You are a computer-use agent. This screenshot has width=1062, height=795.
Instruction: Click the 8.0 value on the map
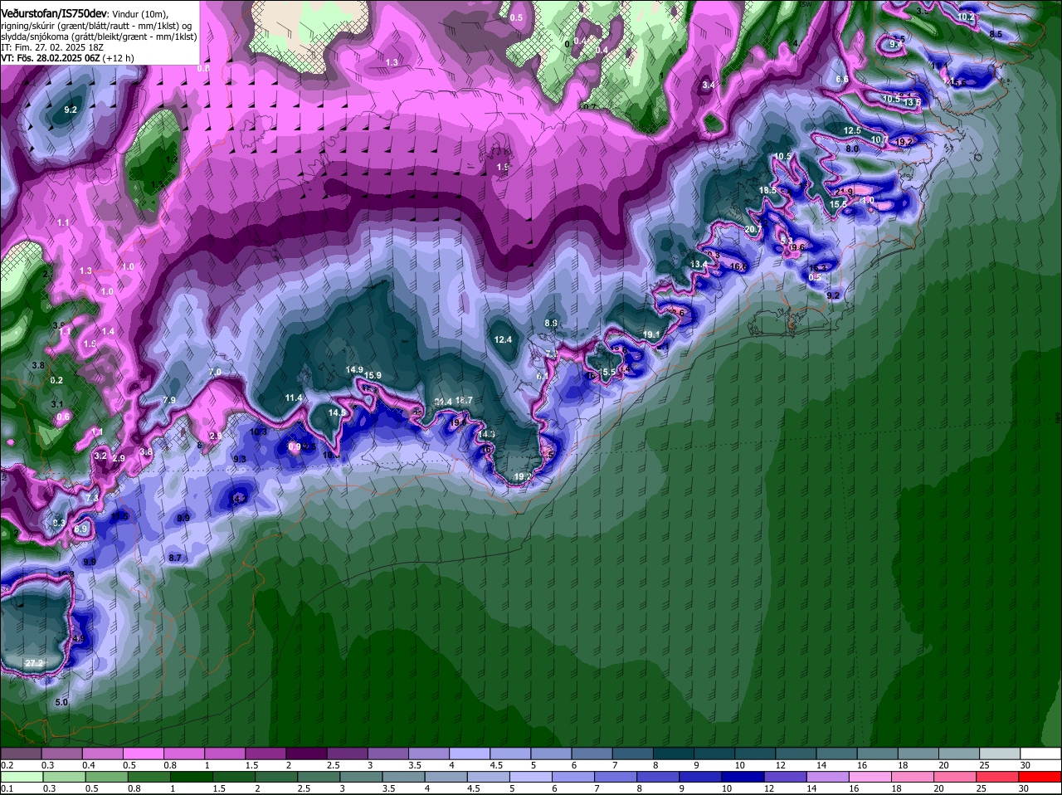tap(852, 149)
